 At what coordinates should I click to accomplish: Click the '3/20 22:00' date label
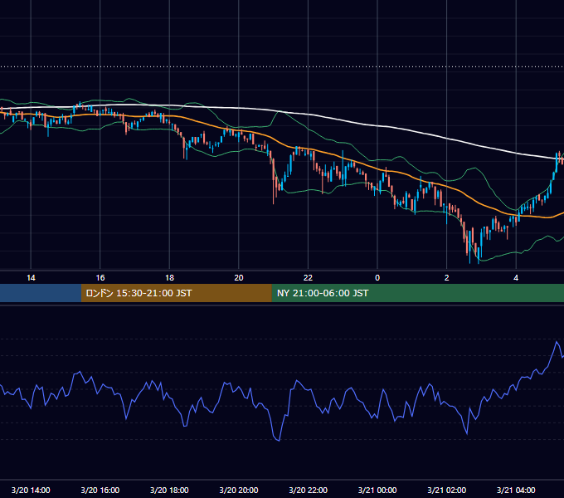pos(309,490)
